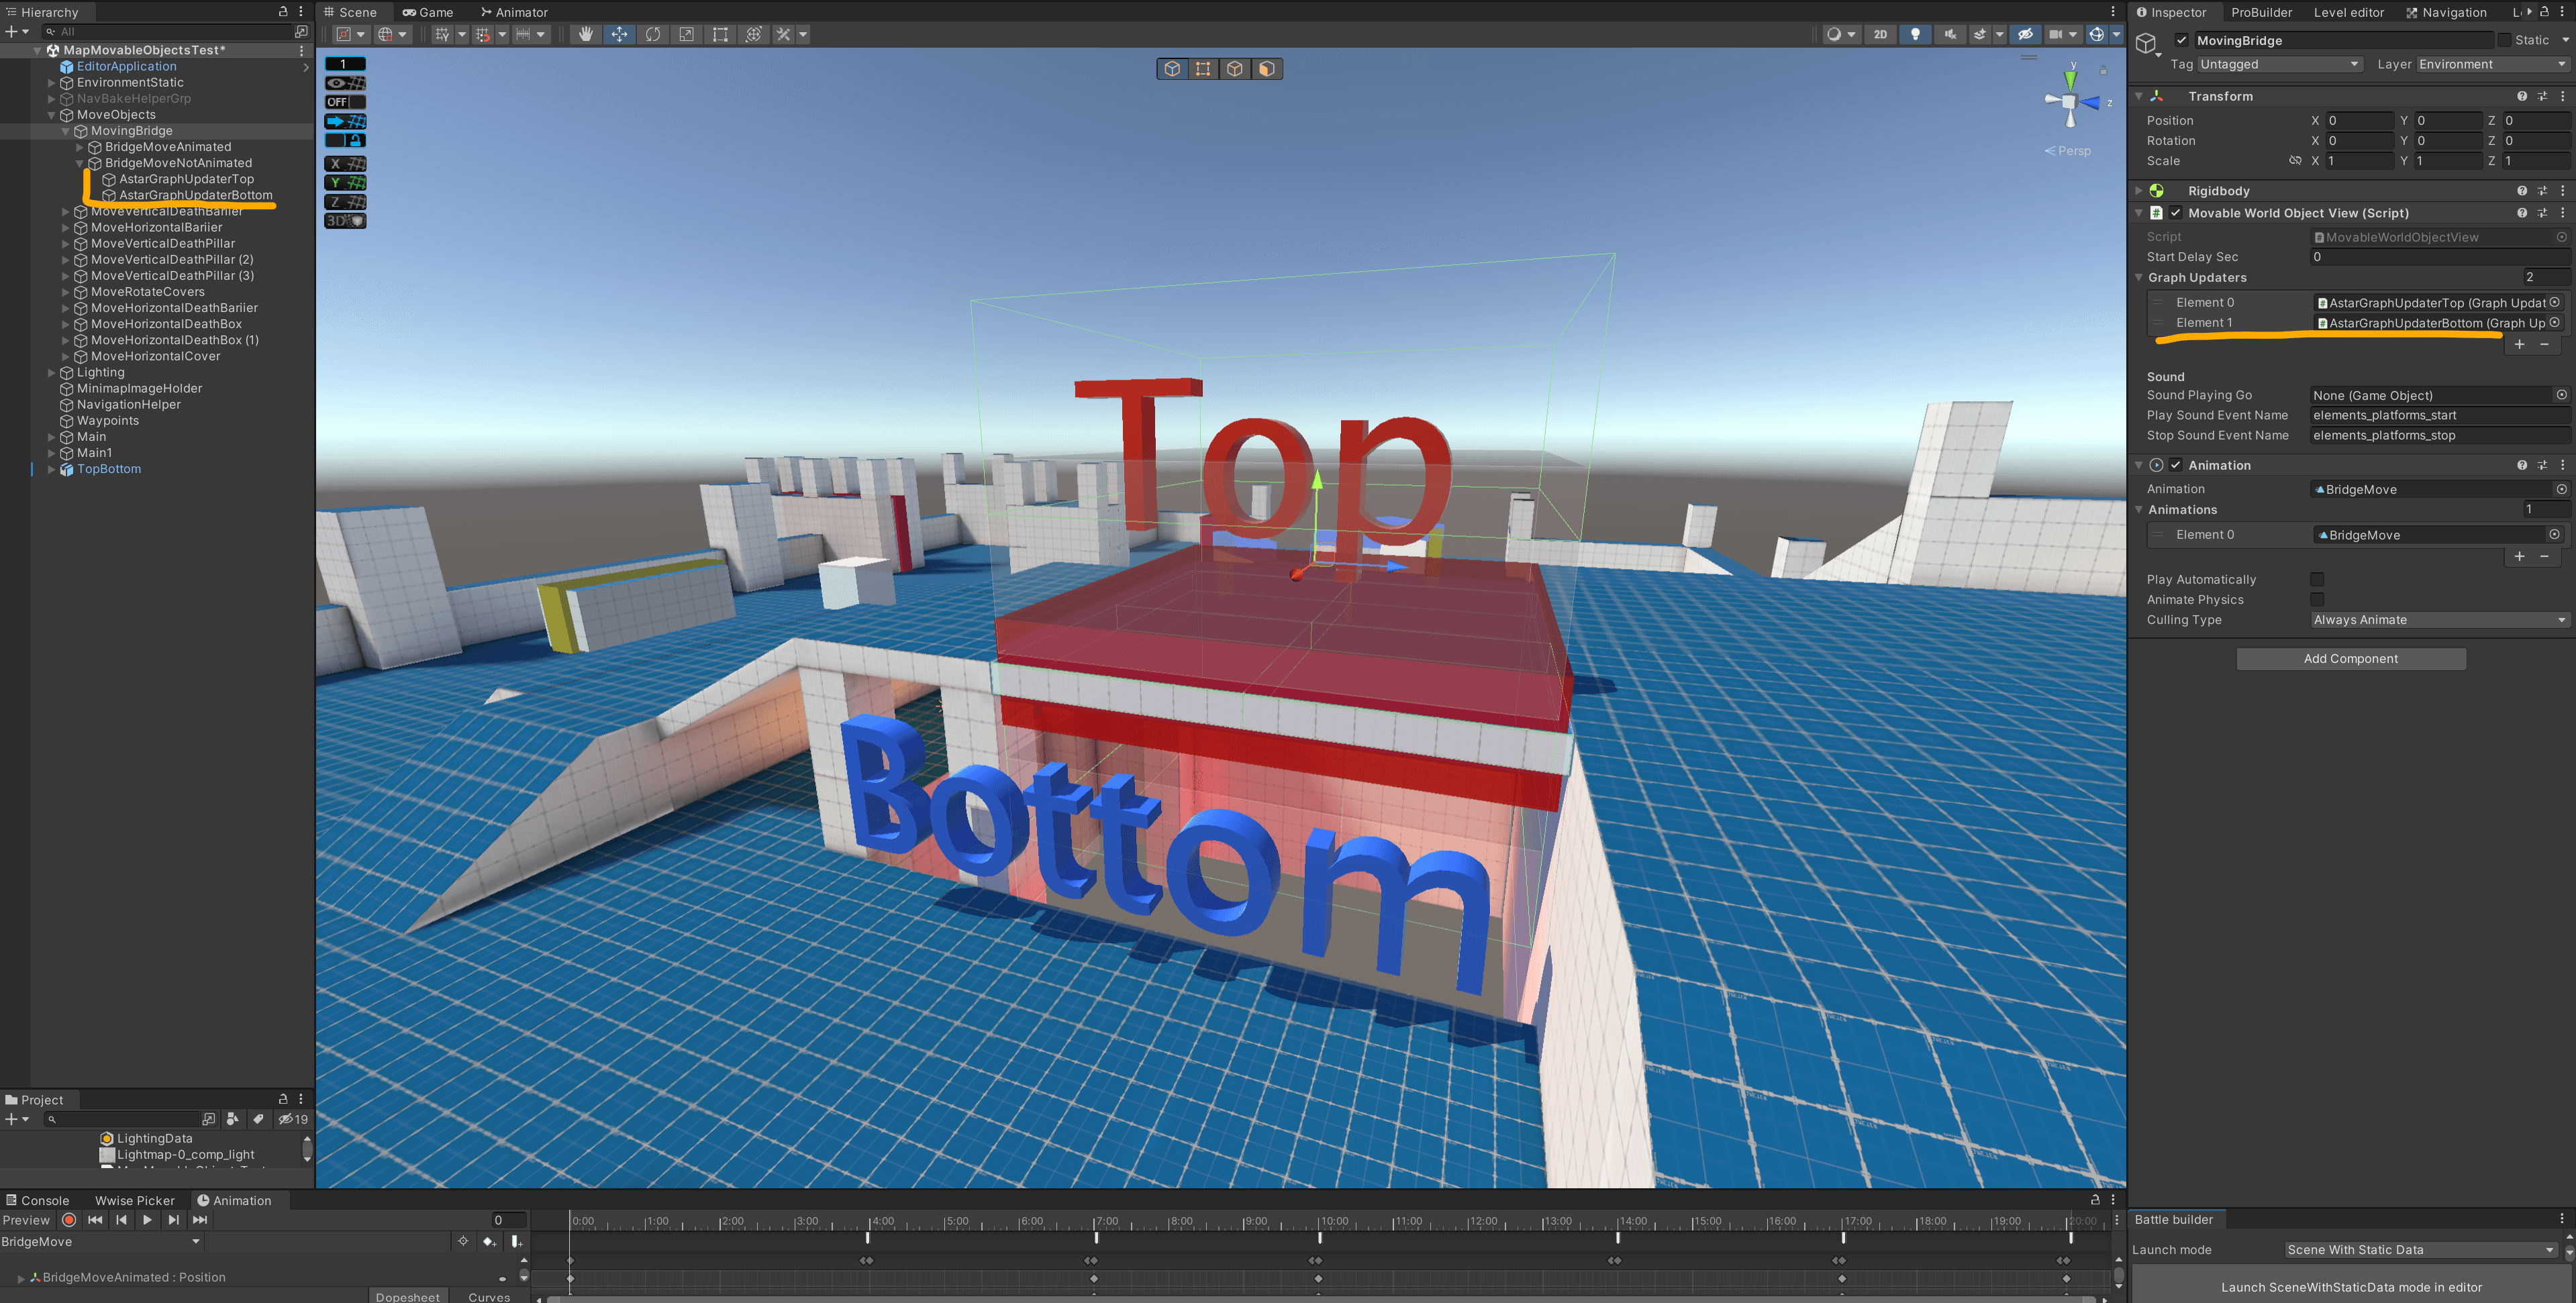Toggle ProGrids grid visibility eye
2576x1303 pixels.
click(345, 83)
